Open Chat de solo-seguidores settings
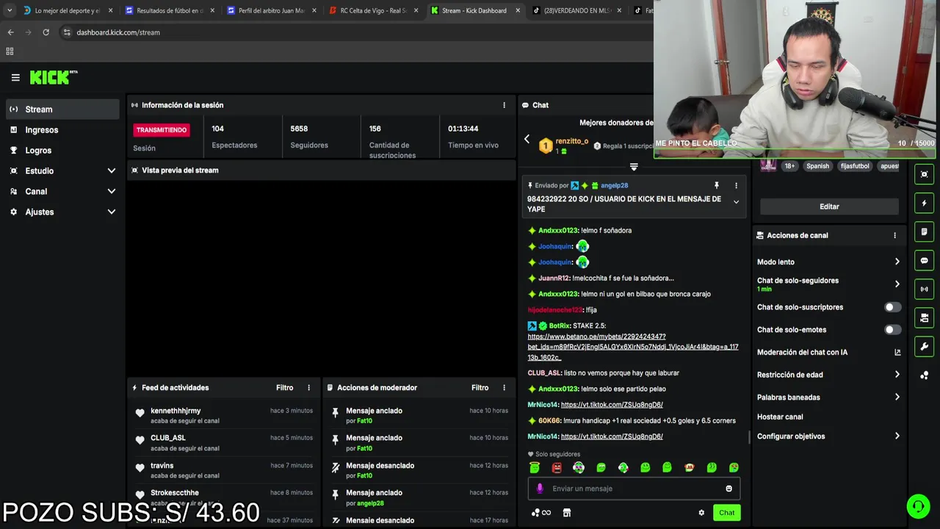Image resolution: width=940 pixels, height=529 pixels. pyautogui.click(x=828, y=284)
